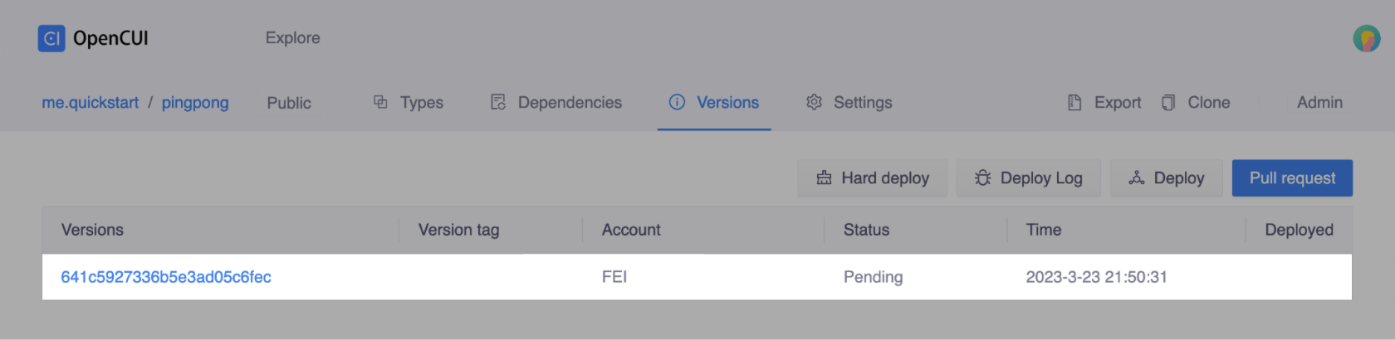This screenshot has height=340, width=1395.
Task: Go to me.quickstart organization link
Action: [91, 102]
